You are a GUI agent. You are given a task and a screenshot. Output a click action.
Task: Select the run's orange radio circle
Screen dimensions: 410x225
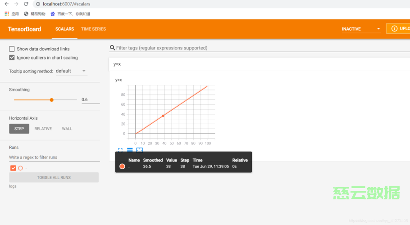click(20, 168)
